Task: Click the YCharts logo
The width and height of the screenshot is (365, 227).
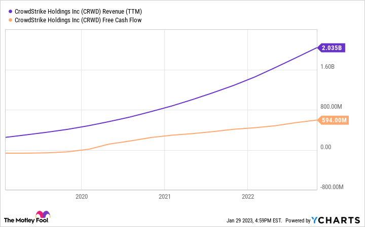Action: point(337,220)
